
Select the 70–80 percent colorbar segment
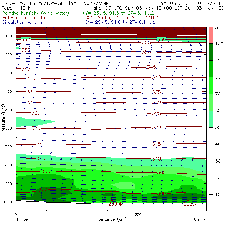(211, 85)
